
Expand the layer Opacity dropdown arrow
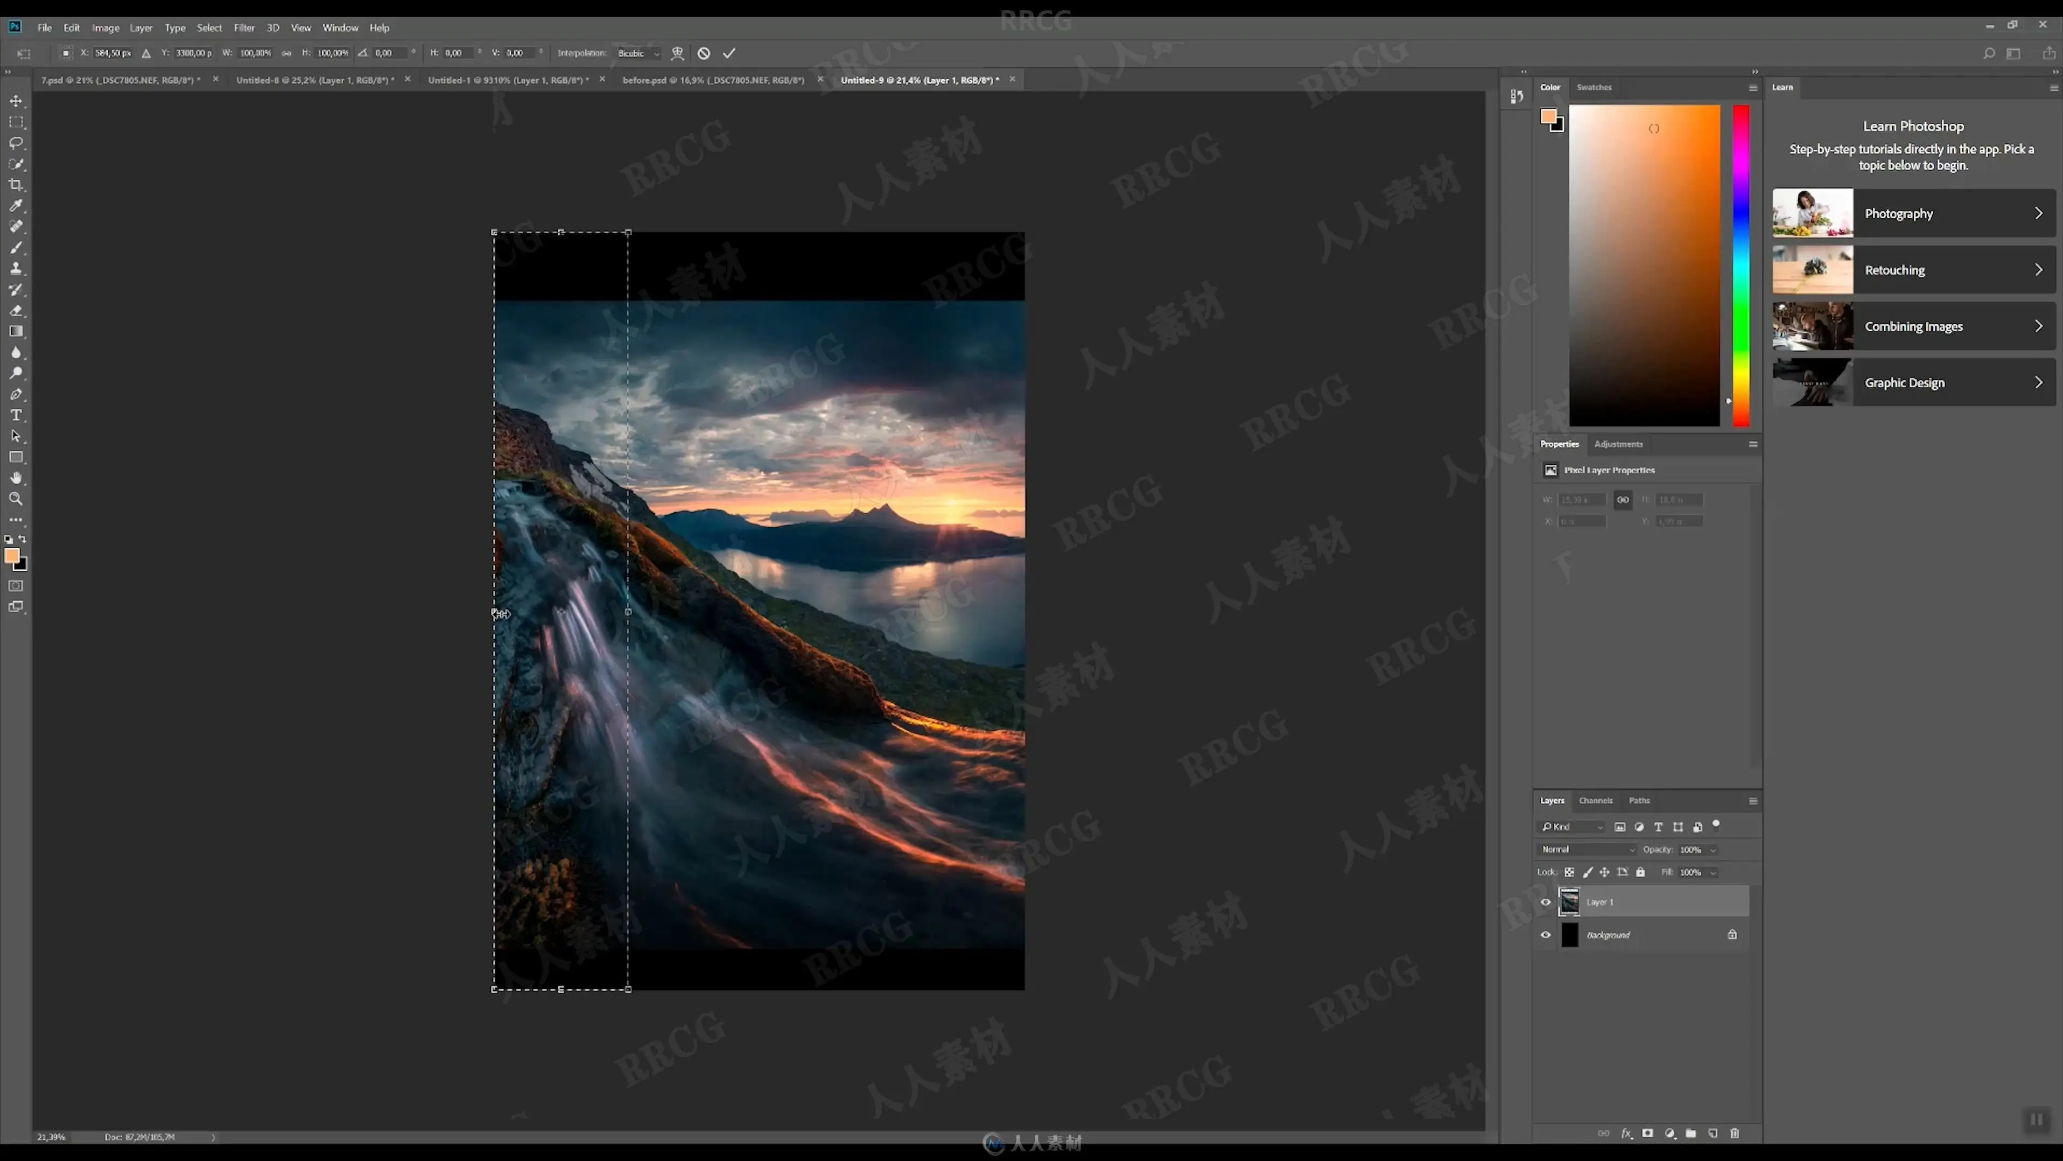point(1713,849)
